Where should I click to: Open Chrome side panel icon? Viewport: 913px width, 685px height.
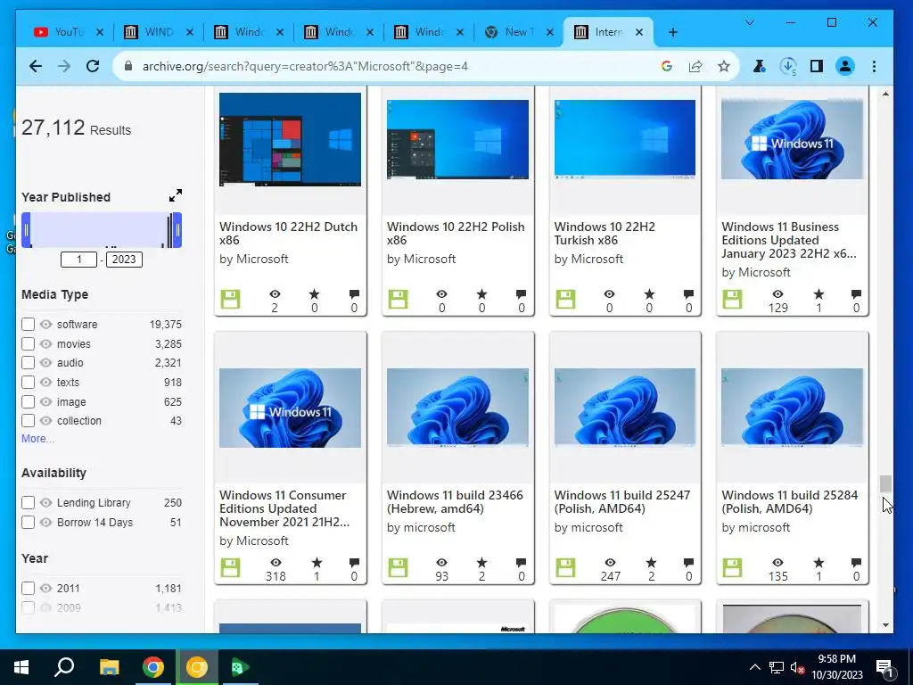pos(817,66)
